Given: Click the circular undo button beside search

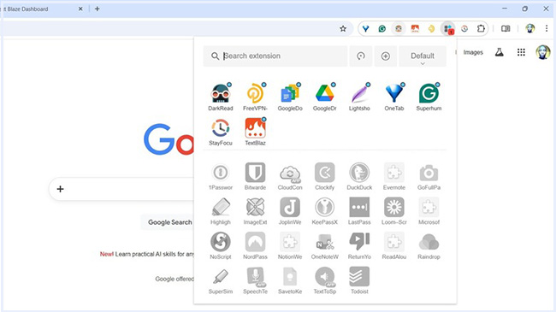Looking at the screenshot, I should (x=361, y=56).
